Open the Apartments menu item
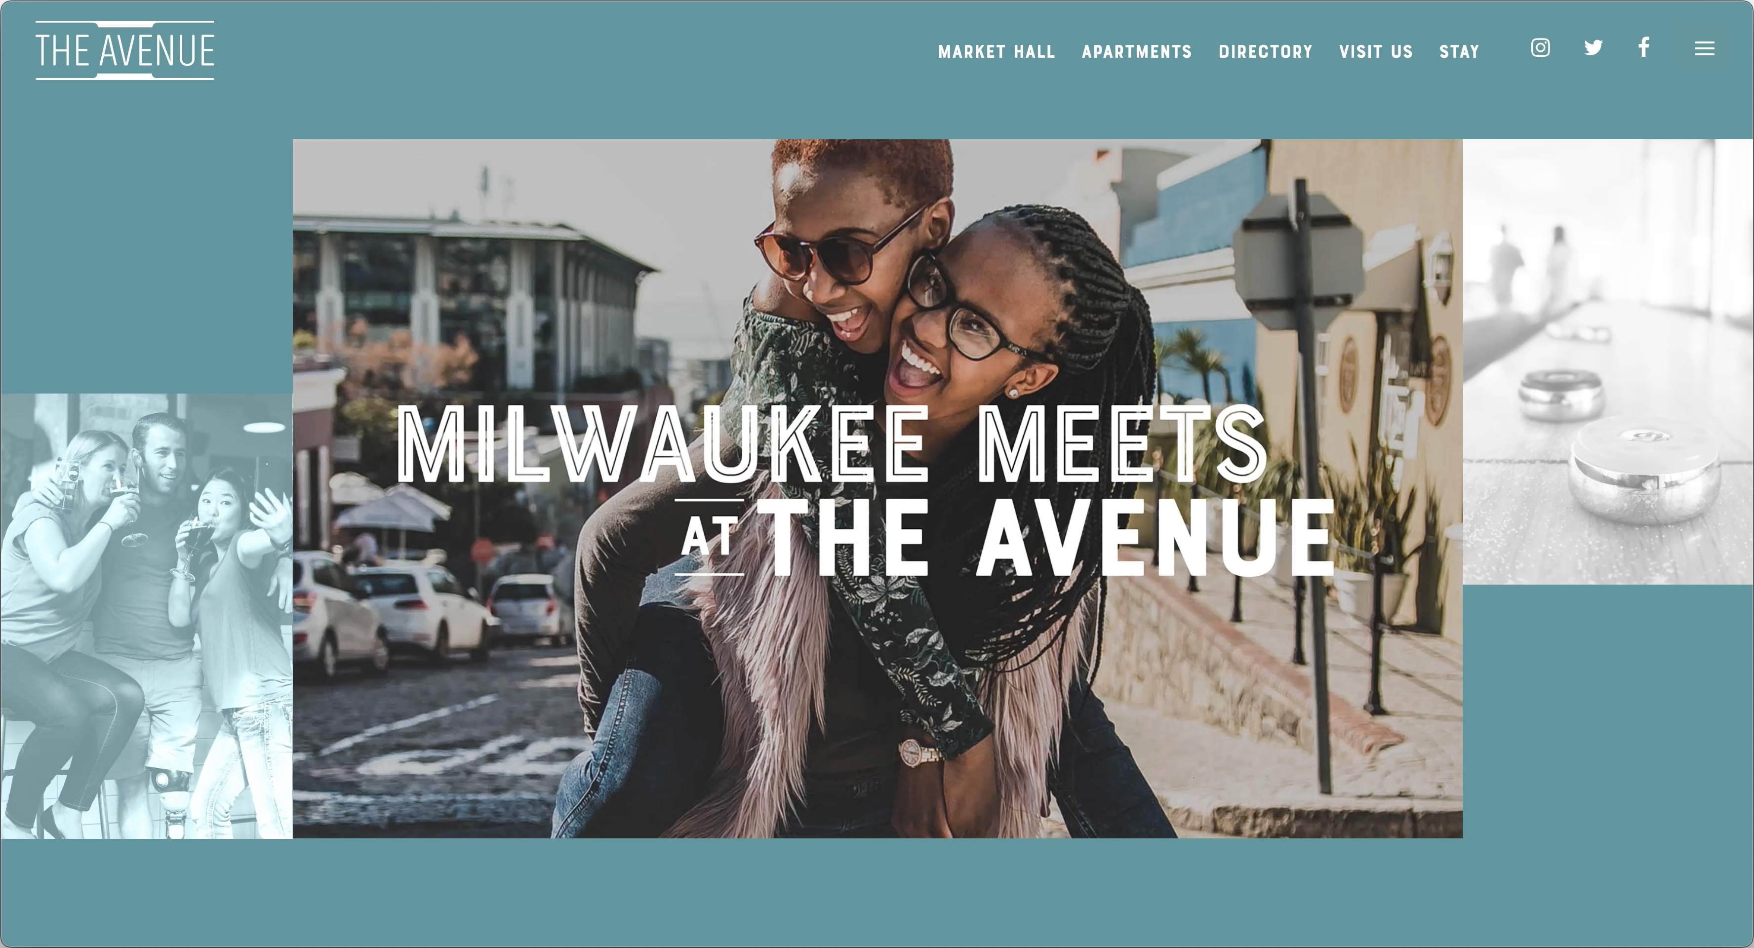Screen dimensions: 1754x948 1136,52
